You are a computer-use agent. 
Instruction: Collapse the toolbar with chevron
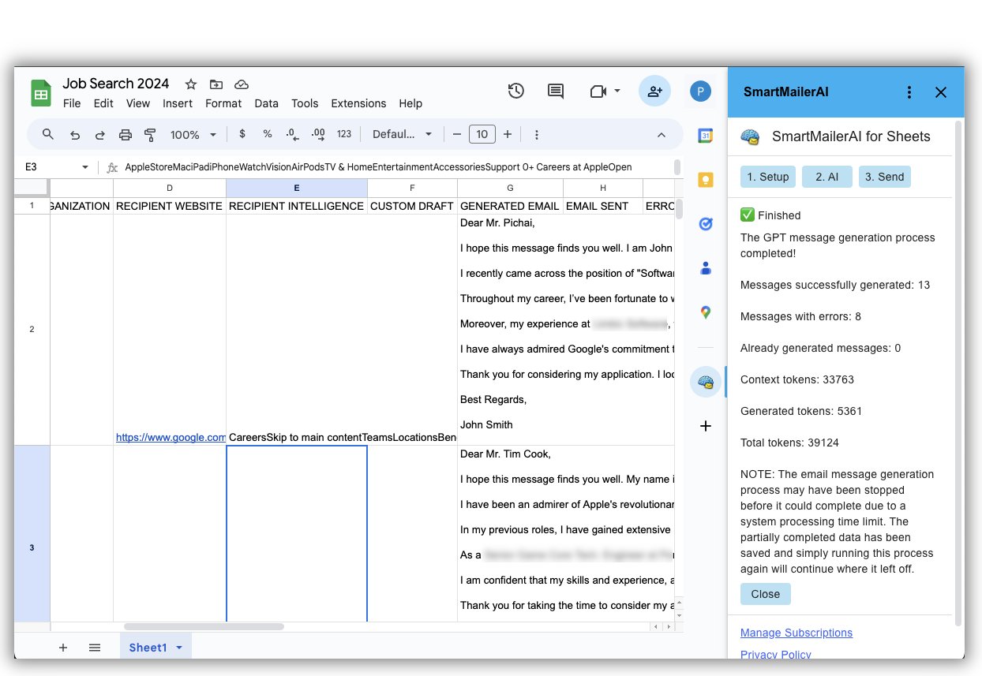(662, 135)
